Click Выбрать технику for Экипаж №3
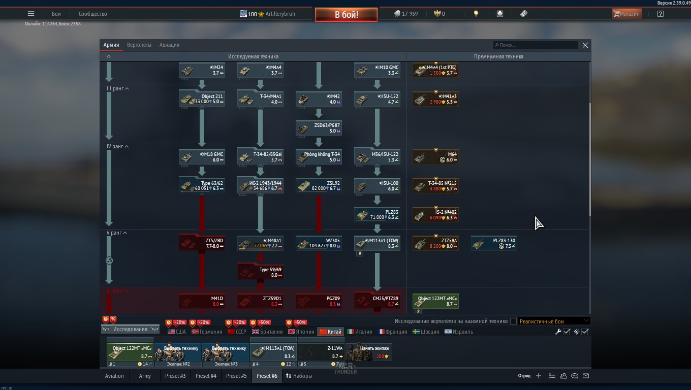 [226, 352]
